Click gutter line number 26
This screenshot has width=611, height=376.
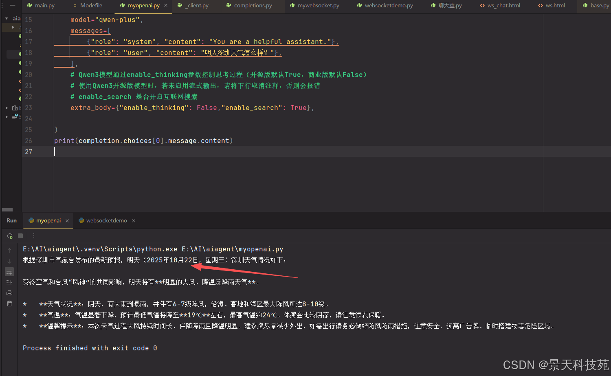[x=28, y=141]
